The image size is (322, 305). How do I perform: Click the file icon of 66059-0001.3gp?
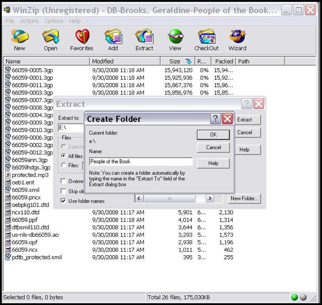(x=8, y=78)
